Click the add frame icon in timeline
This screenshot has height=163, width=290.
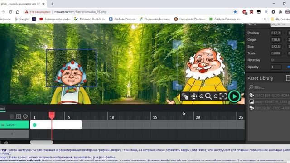pyautogui.click(x=19, y=116)
